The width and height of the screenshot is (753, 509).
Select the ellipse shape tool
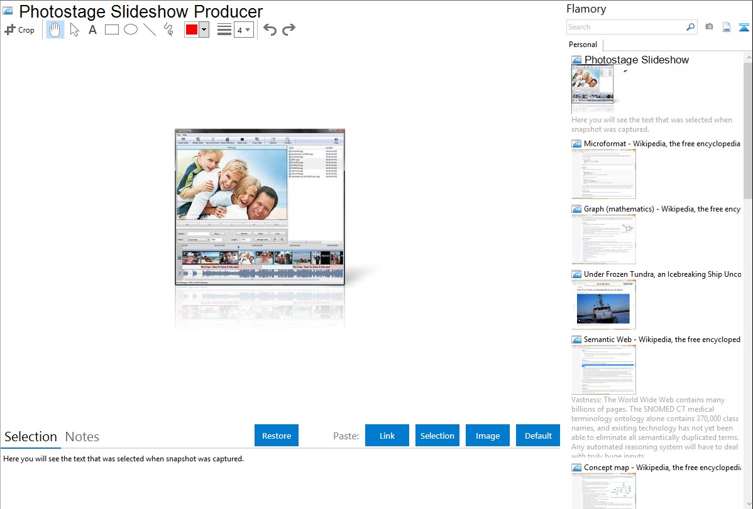[131, 29]
